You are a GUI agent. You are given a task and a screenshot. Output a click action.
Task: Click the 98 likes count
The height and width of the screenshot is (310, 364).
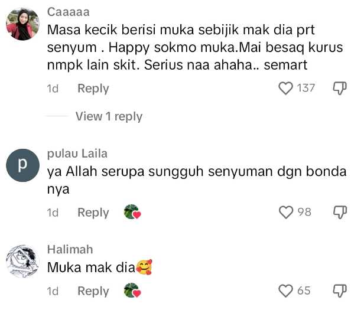[x=304, y=212]
